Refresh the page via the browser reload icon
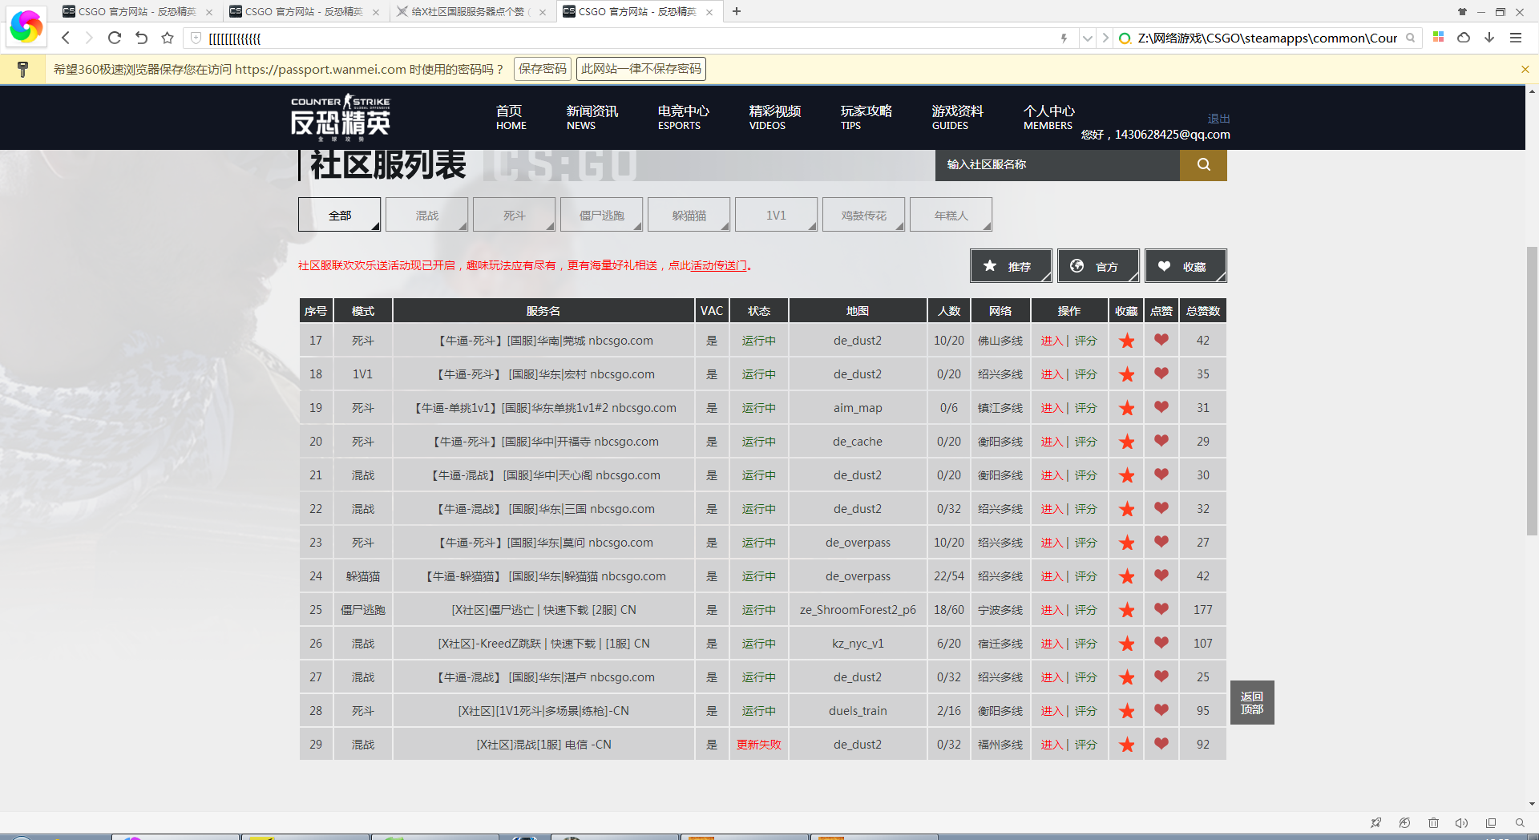Image resolution: width=1539 pixels, height=840 pixels. [114, 38]
